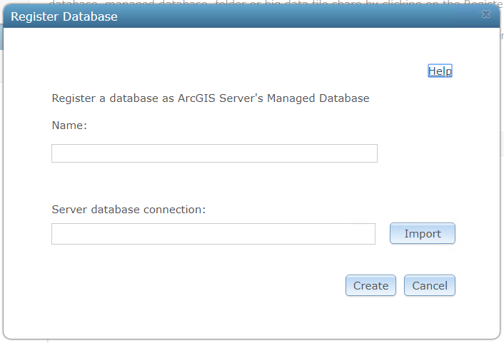Close the Register Database dialog with X

(x=486, y=14)
